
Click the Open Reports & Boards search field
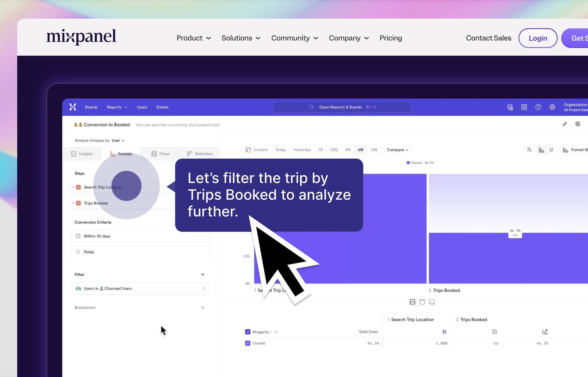click(342, 107)
